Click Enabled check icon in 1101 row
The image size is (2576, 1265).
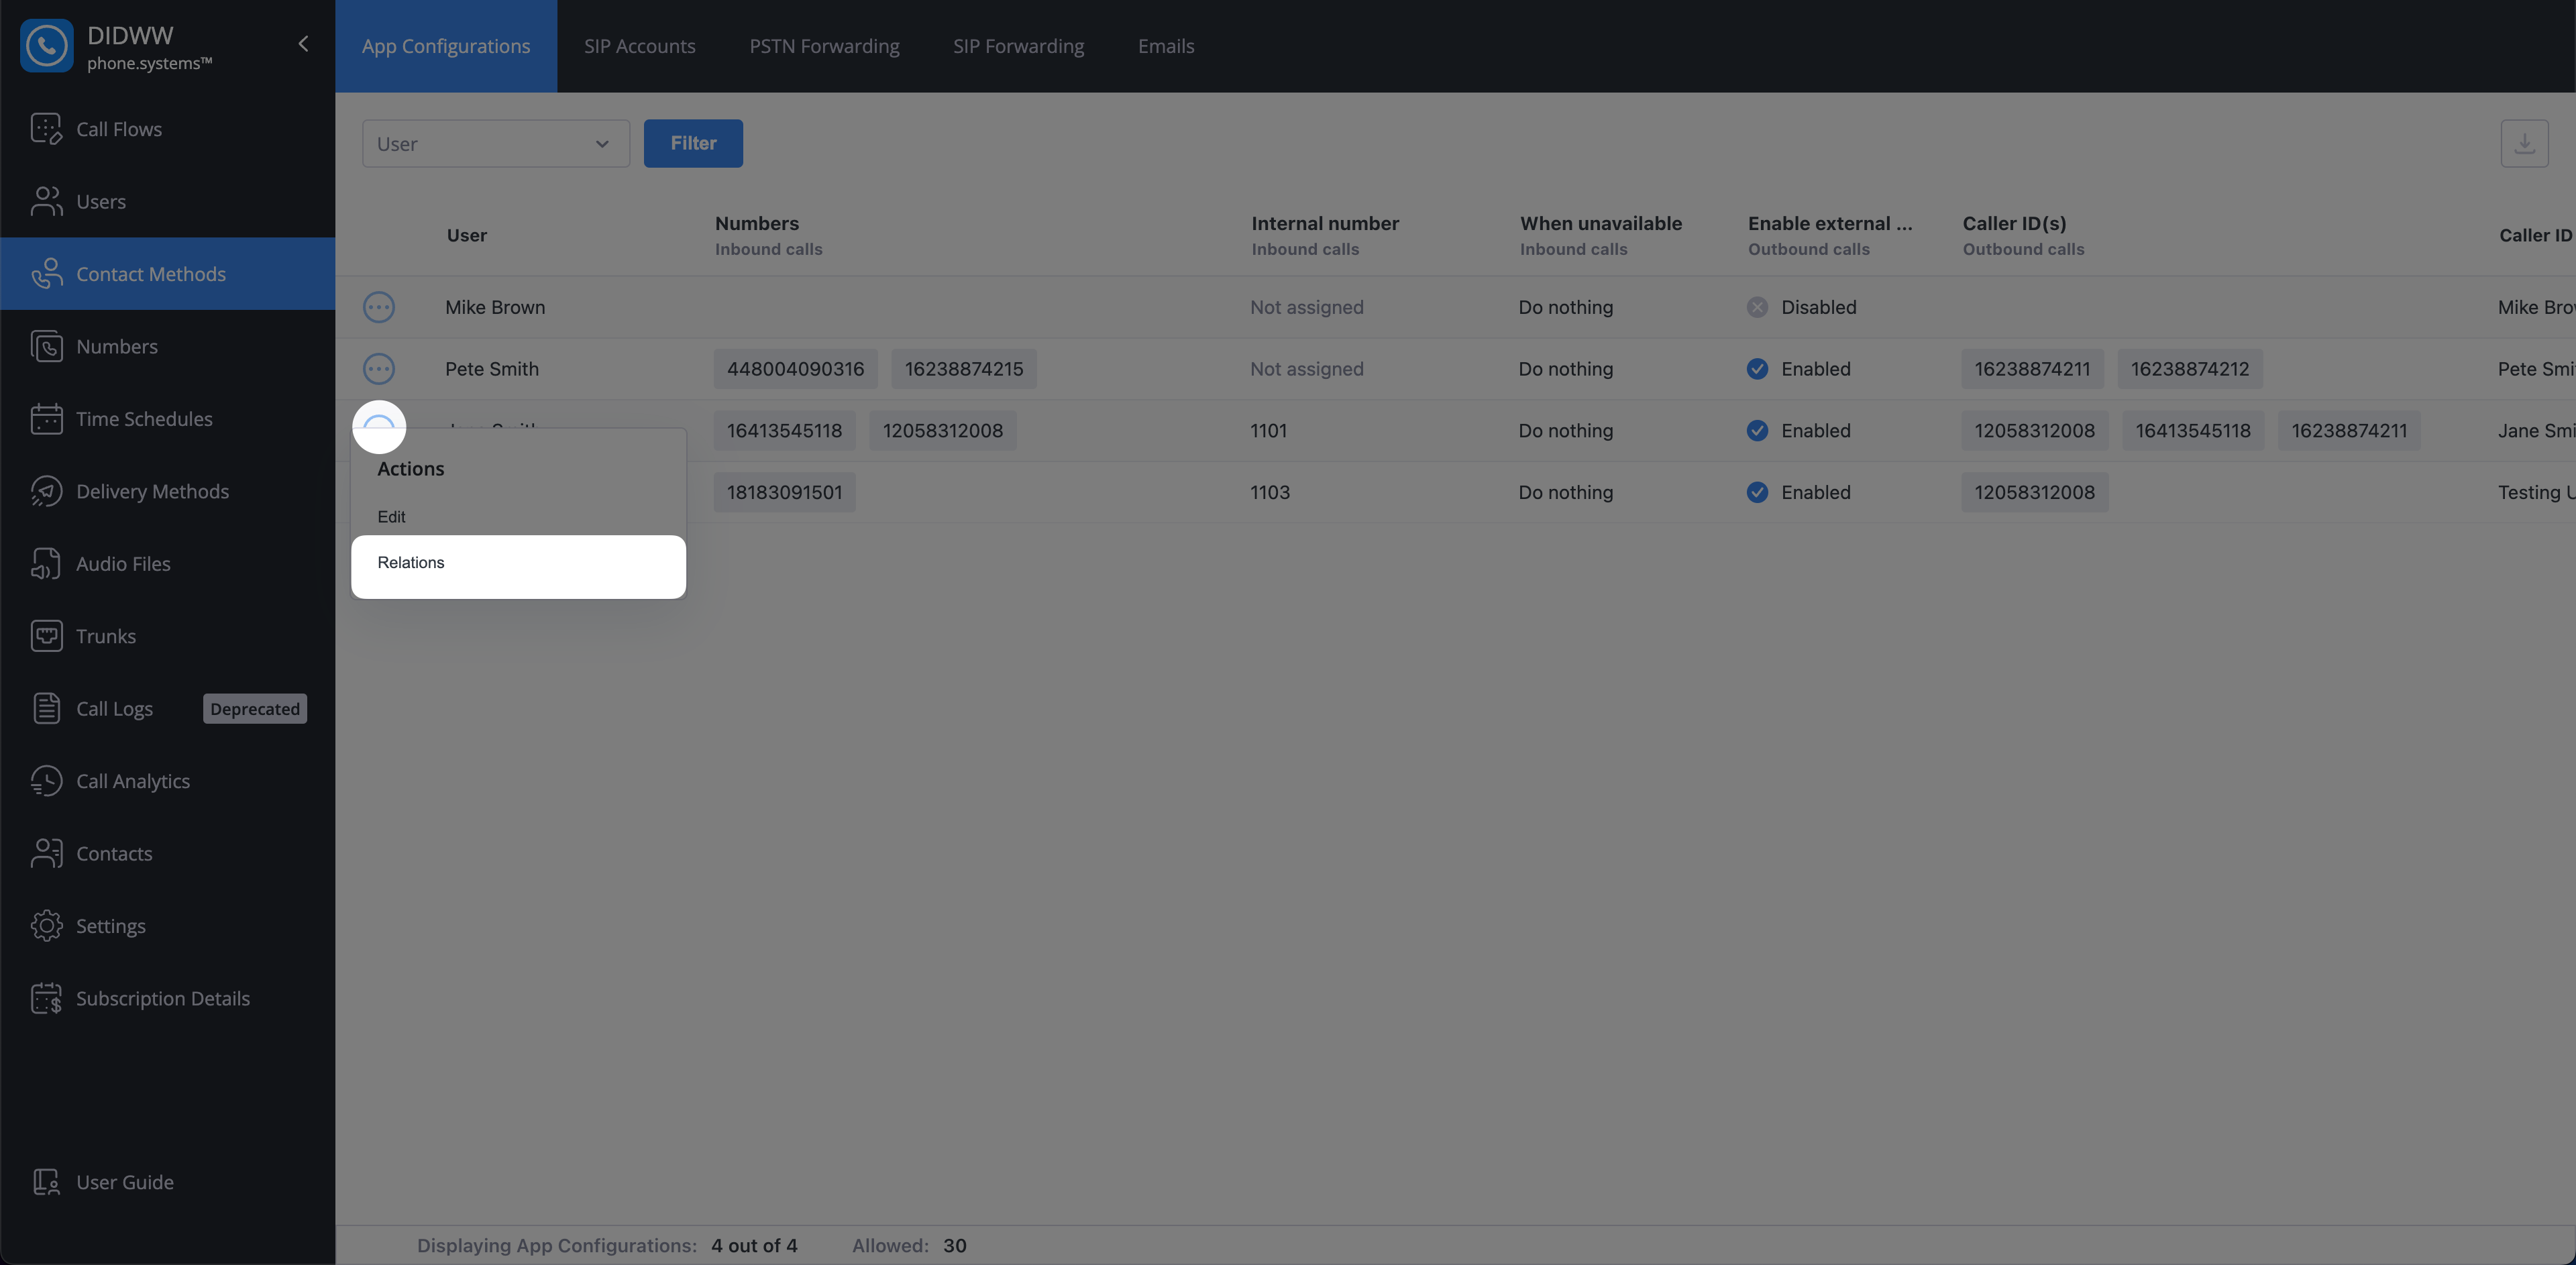pos(1757,431)
